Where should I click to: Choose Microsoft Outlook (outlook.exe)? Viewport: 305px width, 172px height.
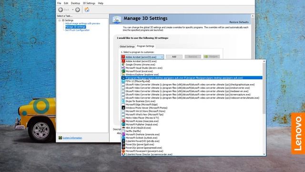192,138
